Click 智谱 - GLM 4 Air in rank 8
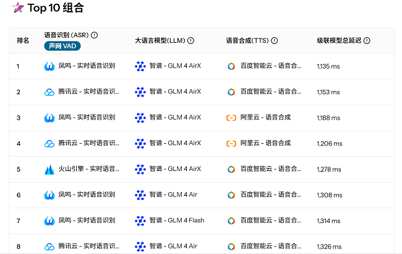402x254 pixels. click(173, 246)
